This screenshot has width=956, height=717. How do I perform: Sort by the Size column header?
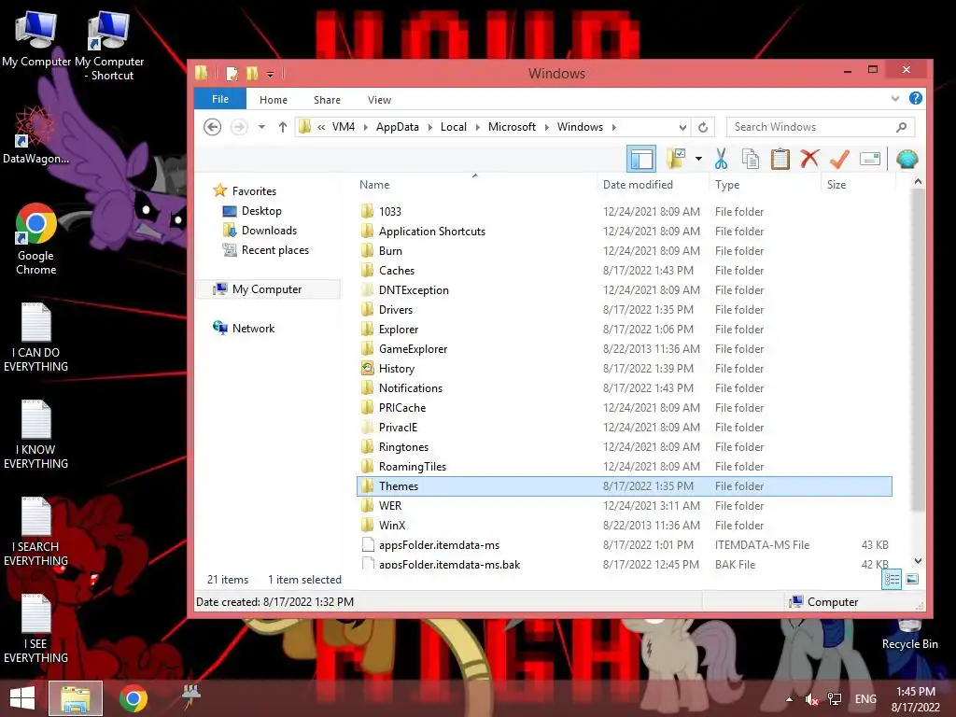(836, 185)
